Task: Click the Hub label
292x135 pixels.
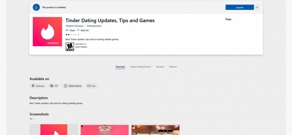Action: coord(93,86)
